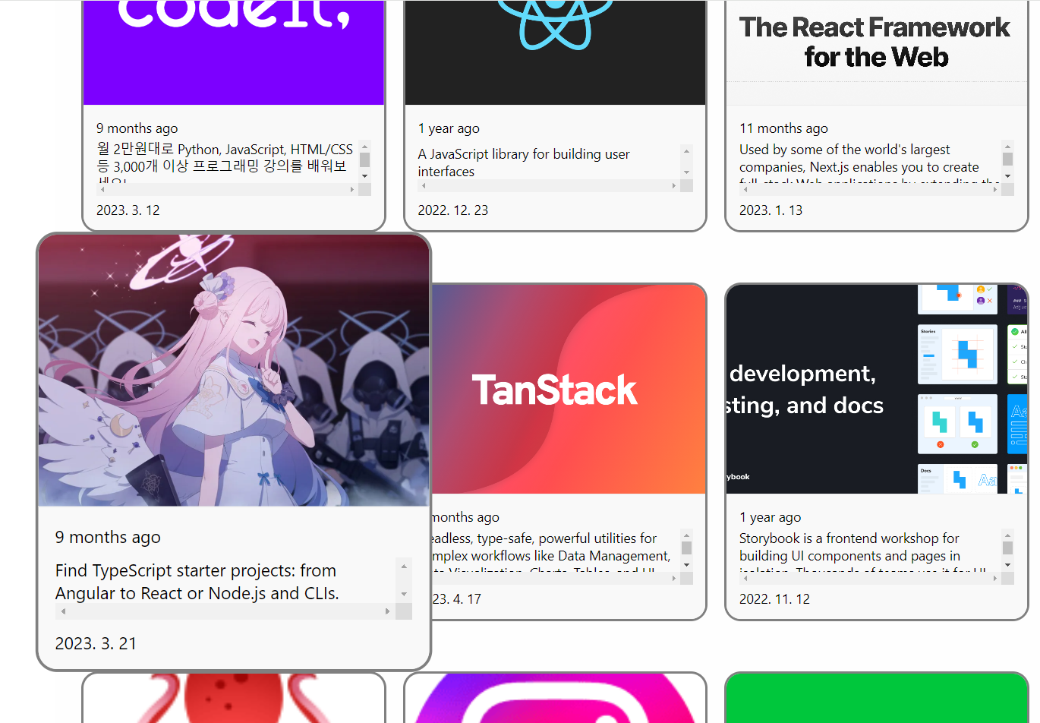The image size is (1040, 723).
Task: Click scroll-left arrow under React description
Action: coord(424,185)
